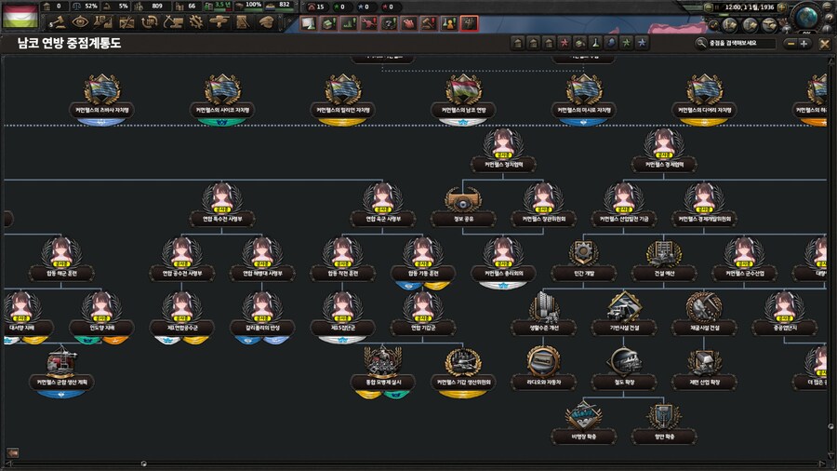Click the country flag in top bar
Viewport: 837px width, 471px height.
pos(20,14)
